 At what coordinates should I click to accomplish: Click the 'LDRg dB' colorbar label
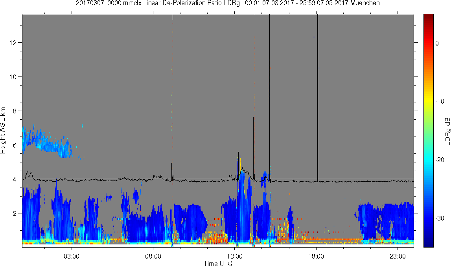[447, 131]
